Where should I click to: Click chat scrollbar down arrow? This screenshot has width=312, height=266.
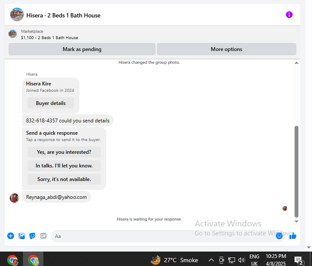coord(296,221)
